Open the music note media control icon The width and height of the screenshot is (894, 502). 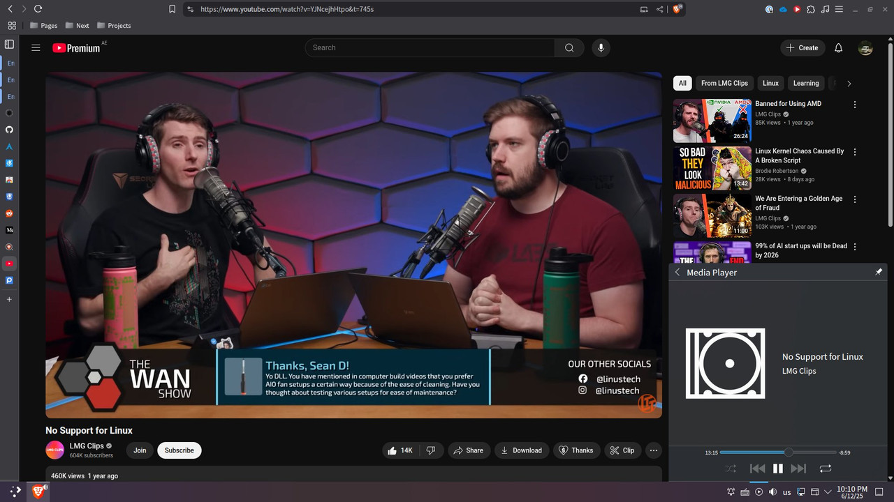826,9
